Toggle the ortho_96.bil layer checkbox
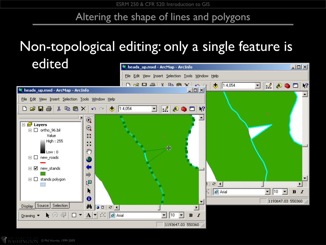This screenshot has width=326, height=245. tap(36, 130)
